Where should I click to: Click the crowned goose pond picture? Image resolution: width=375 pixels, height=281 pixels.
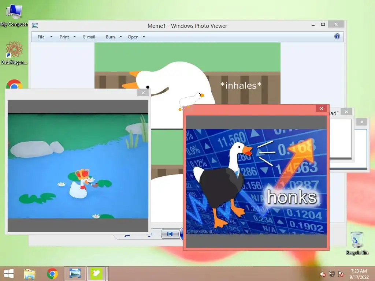pos(78,166)
